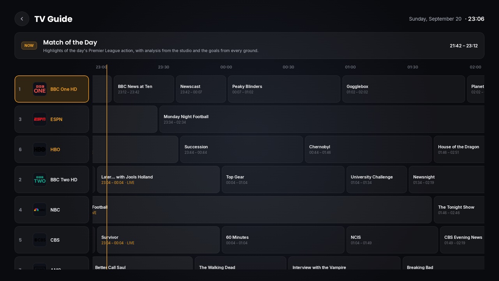Open Monday Night Football on ESPN
Viewport: 499px width, 281px height.
click(322, 119)
